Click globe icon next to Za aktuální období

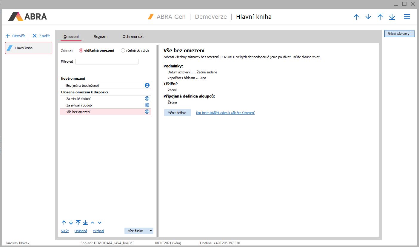147,105
